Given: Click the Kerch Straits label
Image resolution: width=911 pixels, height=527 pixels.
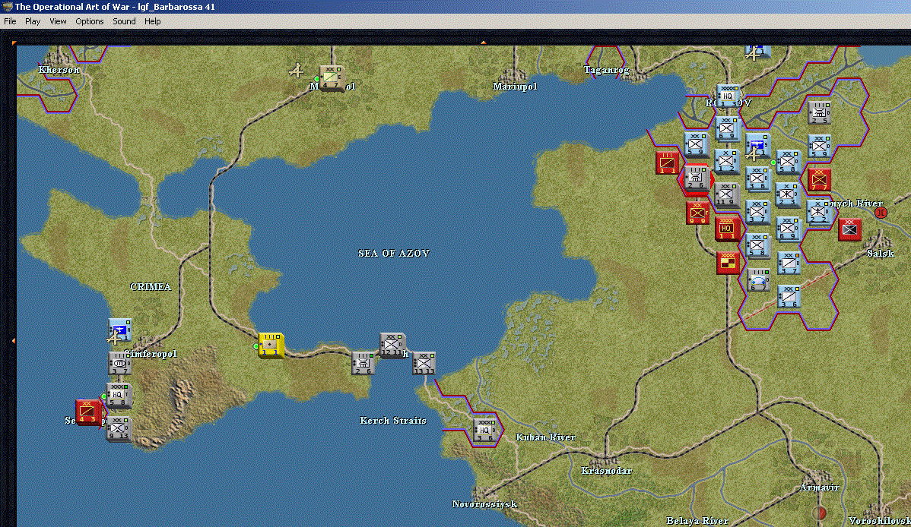Looking at the screenshot, I should tap(392, 420).
